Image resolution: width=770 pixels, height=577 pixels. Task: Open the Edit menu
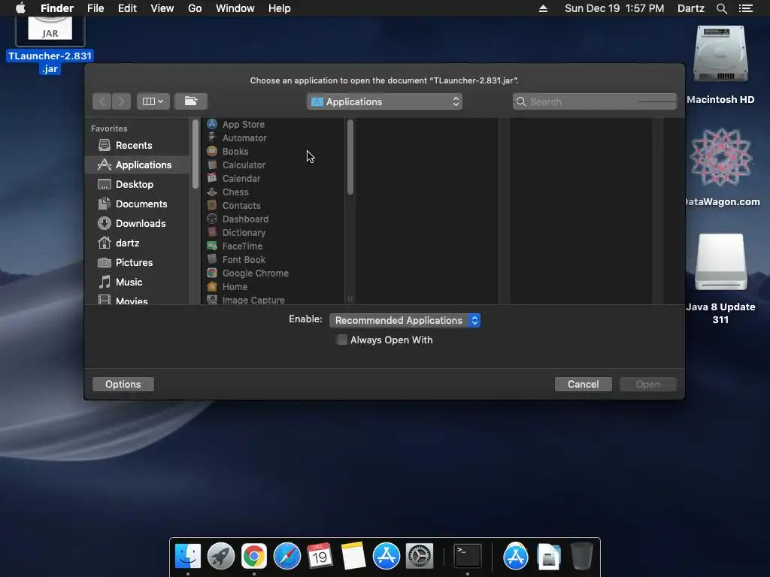tap(127, 8)
